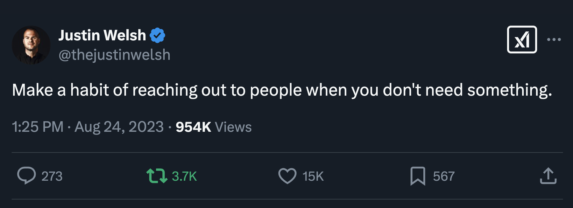Click the tweet text about reaching out
The height and width of the screenshot is (208, 573).
coord(282,90)
